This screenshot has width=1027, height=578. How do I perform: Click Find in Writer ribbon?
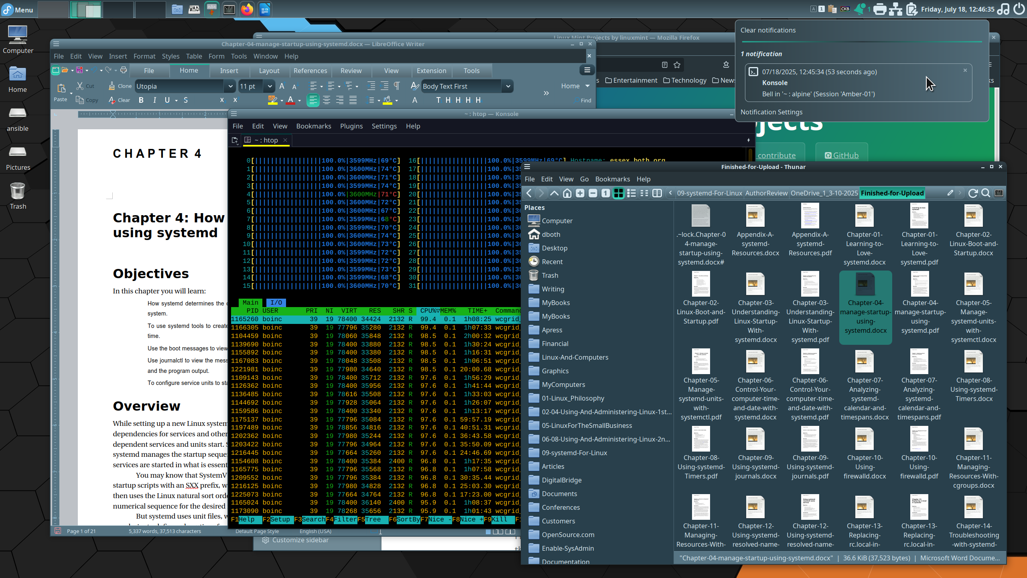582,100
